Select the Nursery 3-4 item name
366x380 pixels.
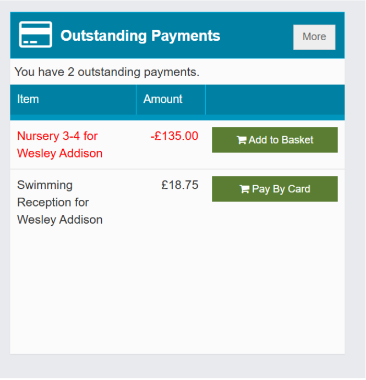(57, 136)
